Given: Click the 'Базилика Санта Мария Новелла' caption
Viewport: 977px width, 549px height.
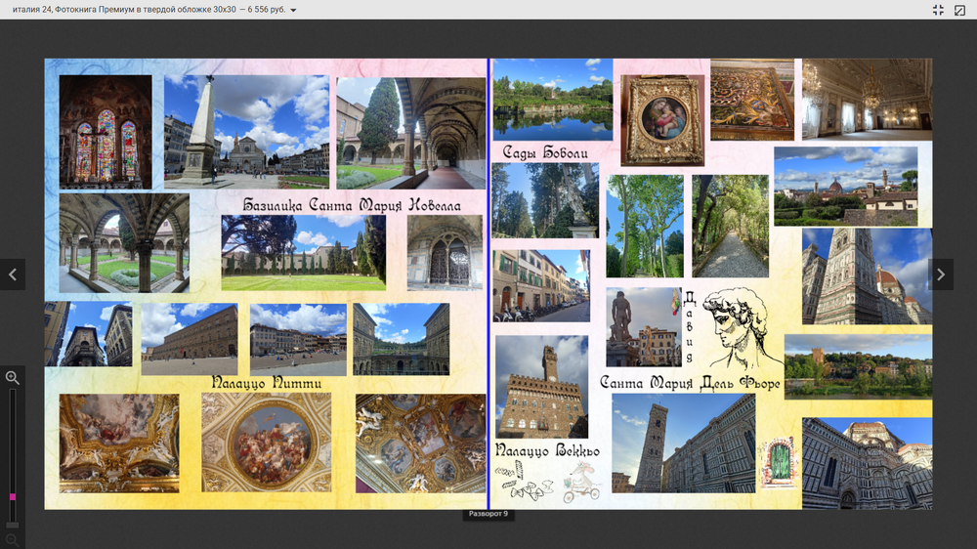Looking at the screenshot, I should coord(352,205).
